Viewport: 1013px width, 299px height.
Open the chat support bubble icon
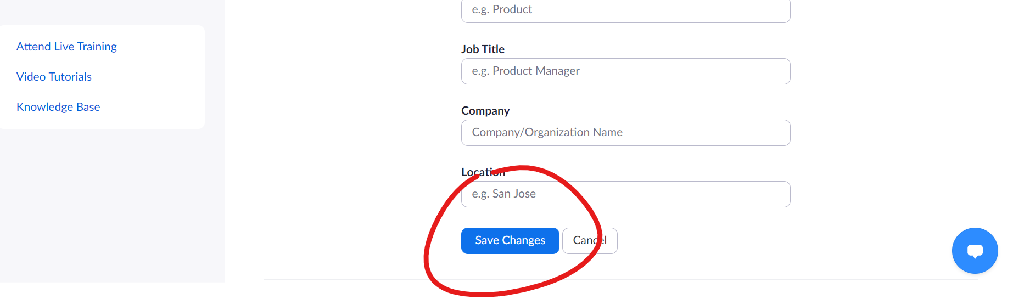point(975,251)
